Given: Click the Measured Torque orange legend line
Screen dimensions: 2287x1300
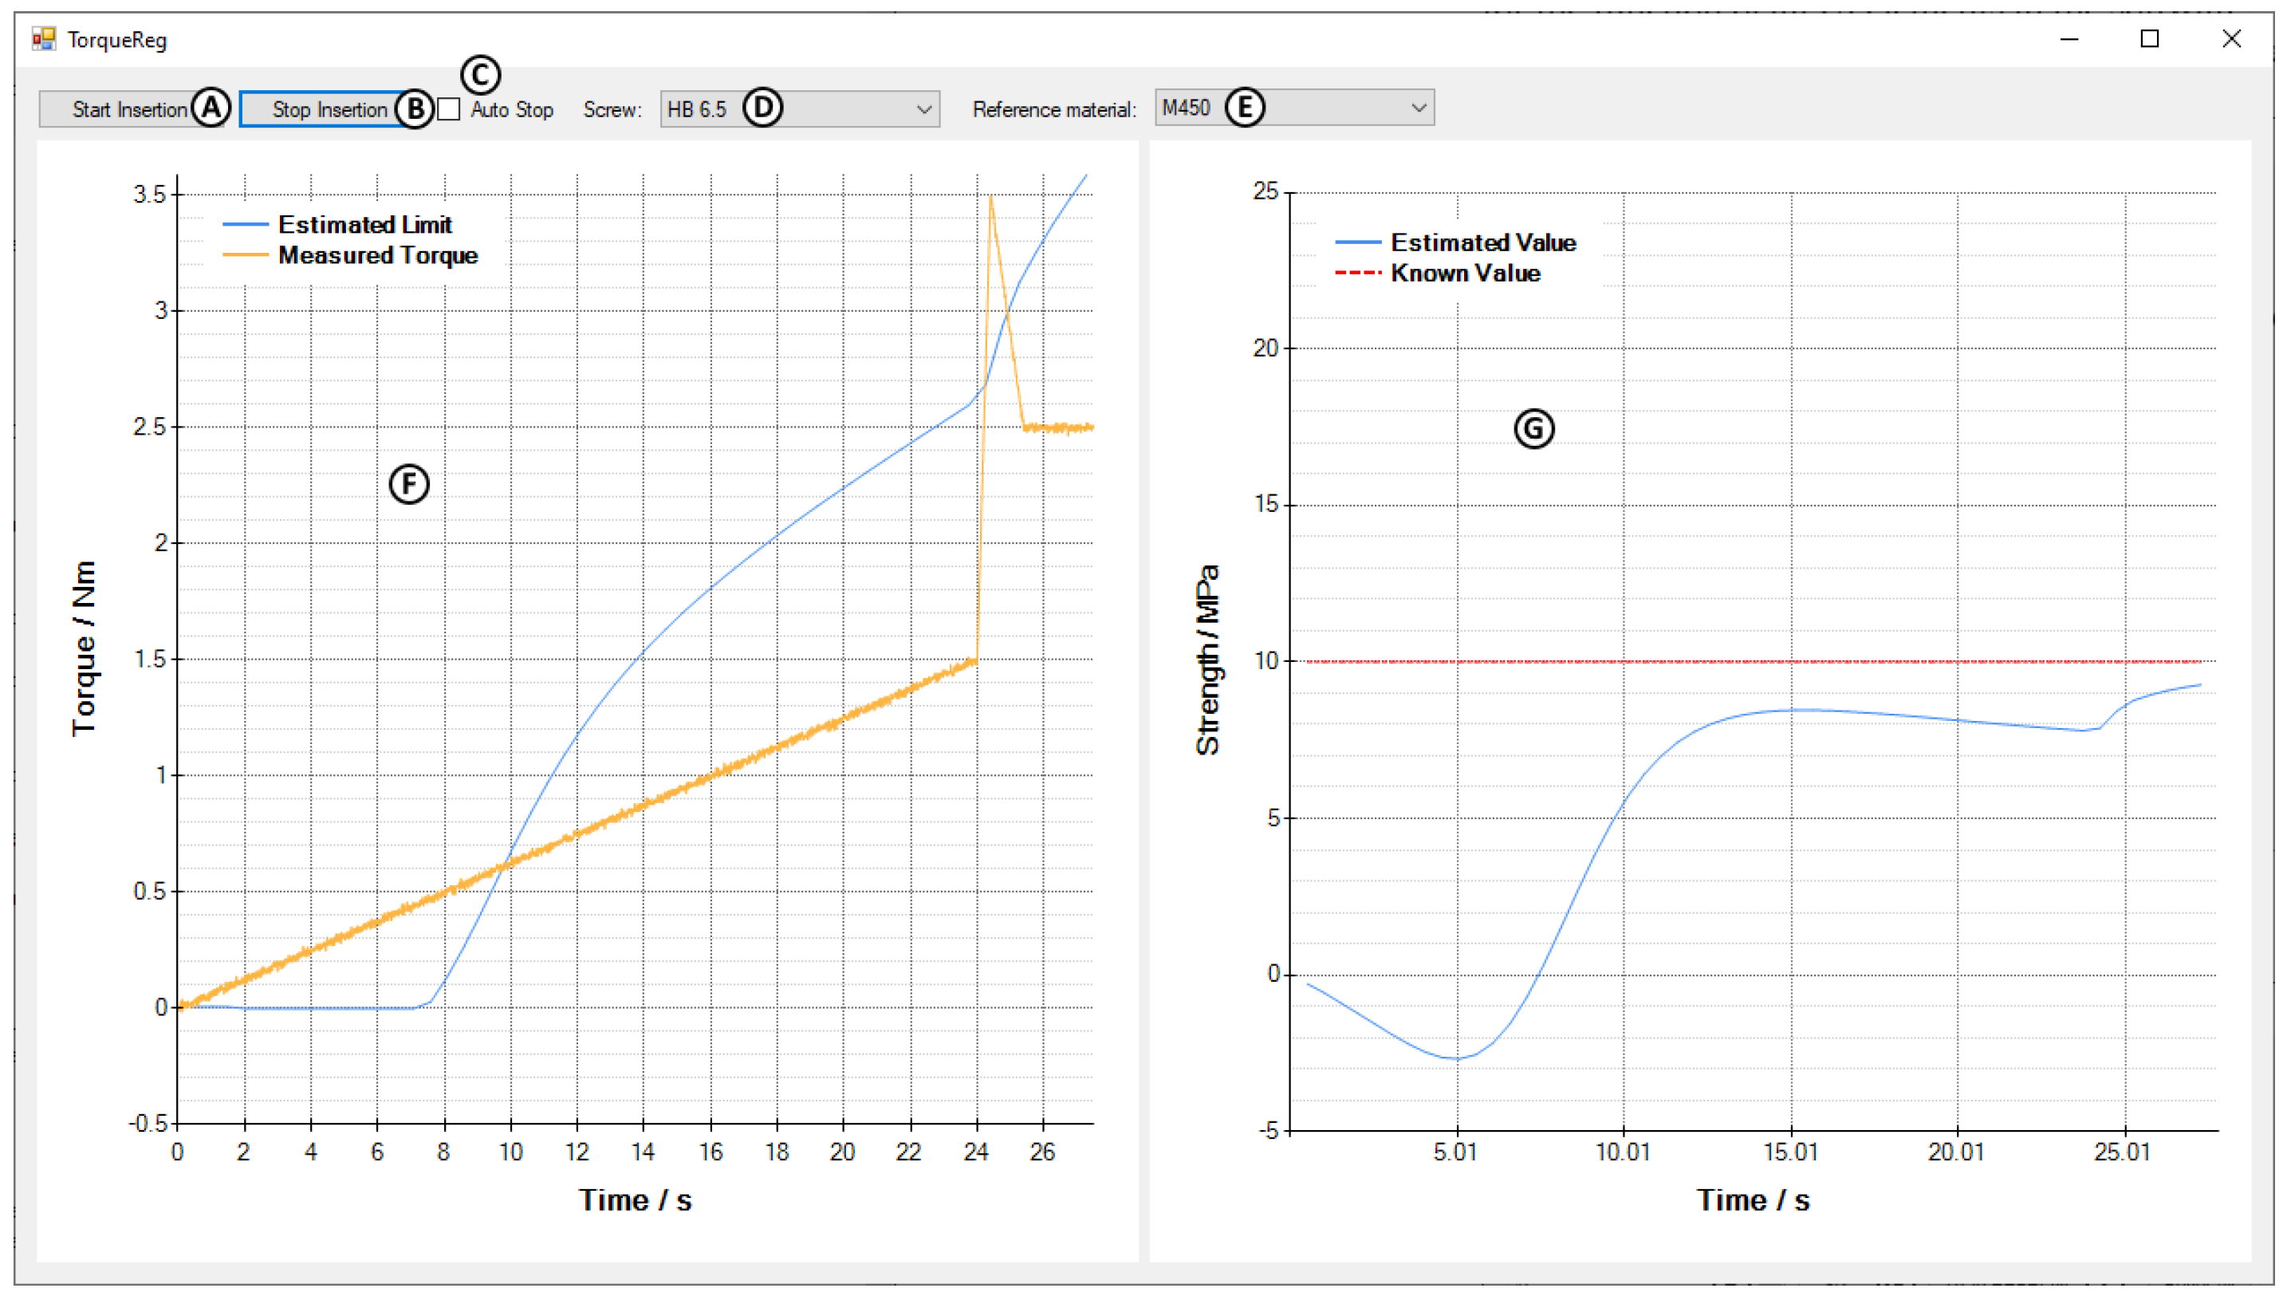Looking at the screenshot, I should 246,255.
